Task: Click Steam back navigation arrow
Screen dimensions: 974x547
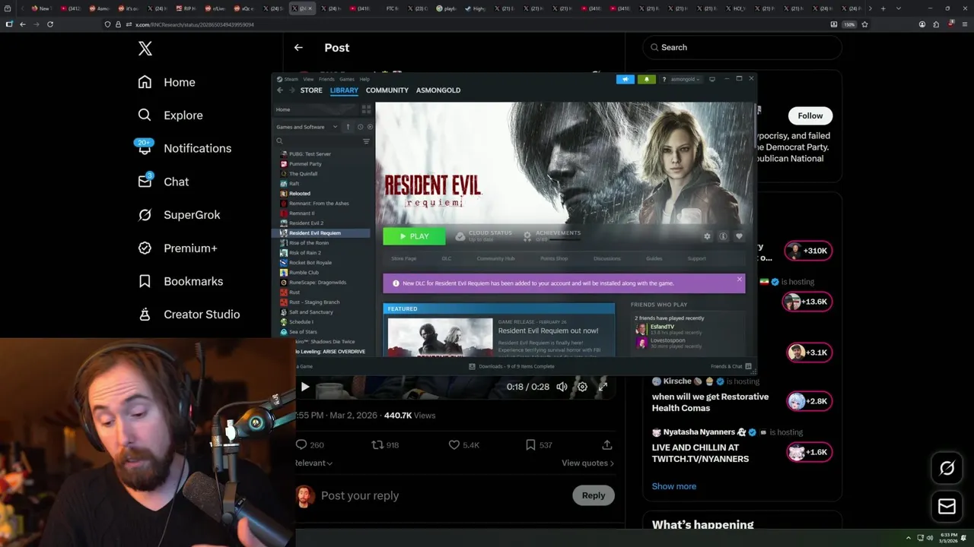Action: 279,90
